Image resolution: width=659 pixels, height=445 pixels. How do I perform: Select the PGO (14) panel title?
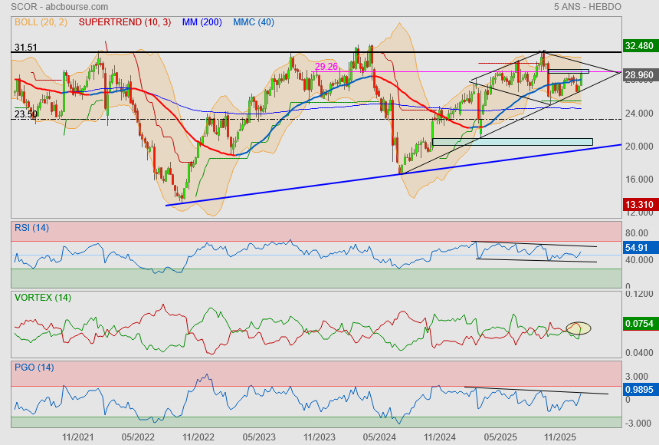pyautogui.click(x=34, y=368)
